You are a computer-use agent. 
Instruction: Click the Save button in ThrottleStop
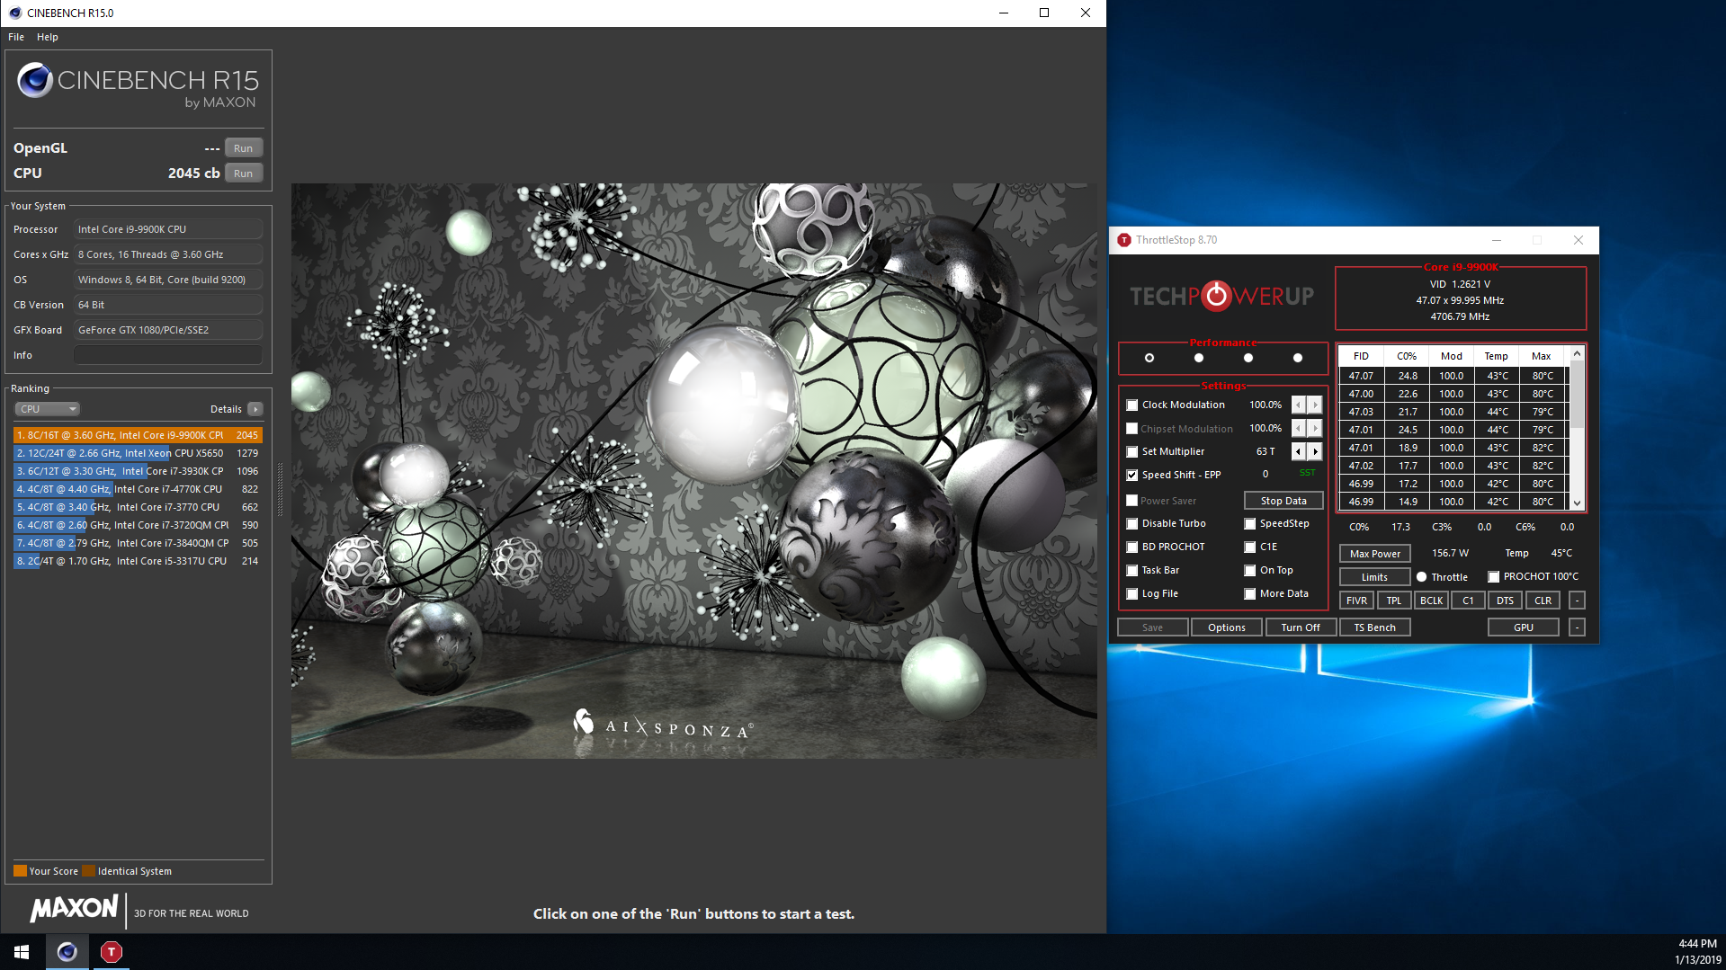1152,627
